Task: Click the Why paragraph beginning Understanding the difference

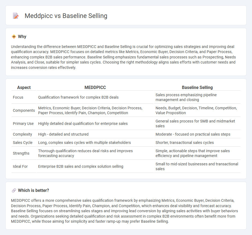Action: (x=123, y=57)
